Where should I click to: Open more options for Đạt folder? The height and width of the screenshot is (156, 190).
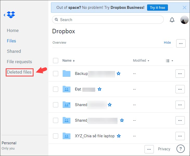pyautogui.click(x=180, y=89)
